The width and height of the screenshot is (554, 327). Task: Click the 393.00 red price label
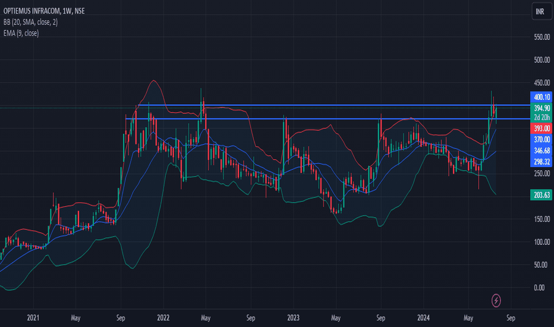pos(542,128)
